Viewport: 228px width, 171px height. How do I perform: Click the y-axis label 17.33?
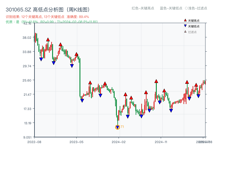pos(27,109)
